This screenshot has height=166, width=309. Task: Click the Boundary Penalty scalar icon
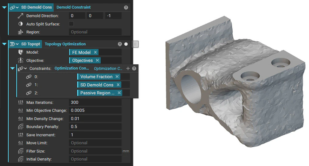point(21,127)
